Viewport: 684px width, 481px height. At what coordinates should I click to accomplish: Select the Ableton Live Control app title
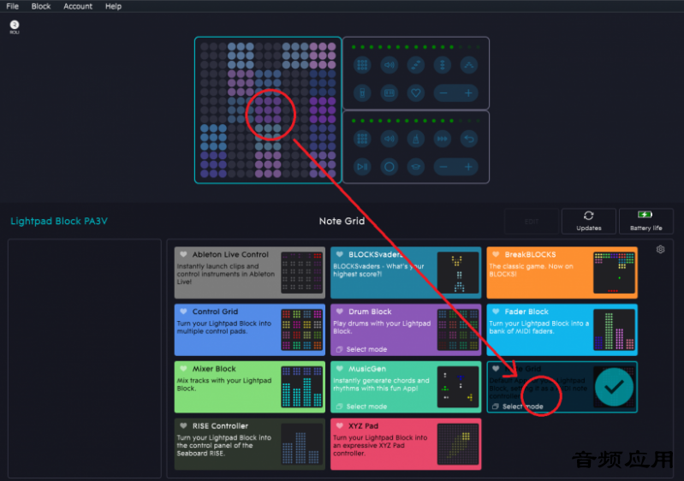pyautogui.click(x=230, y=254)
